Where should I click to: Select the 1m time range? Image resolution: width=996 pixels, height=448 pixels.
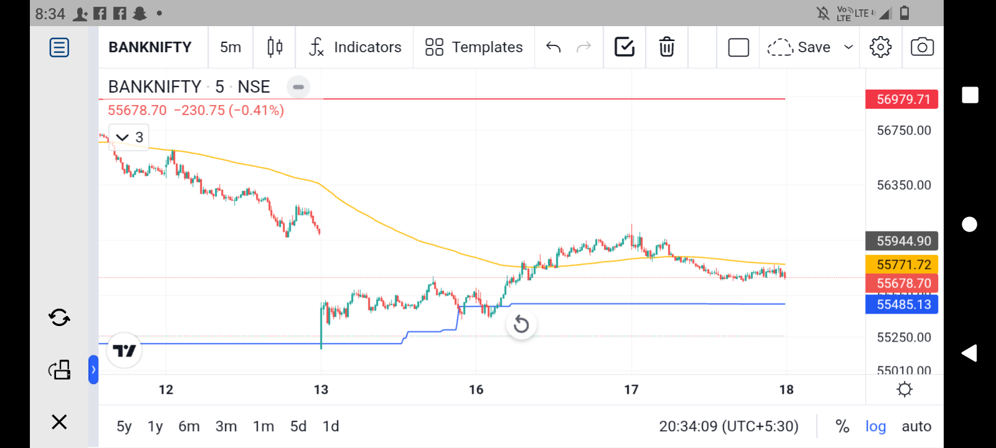263,426
